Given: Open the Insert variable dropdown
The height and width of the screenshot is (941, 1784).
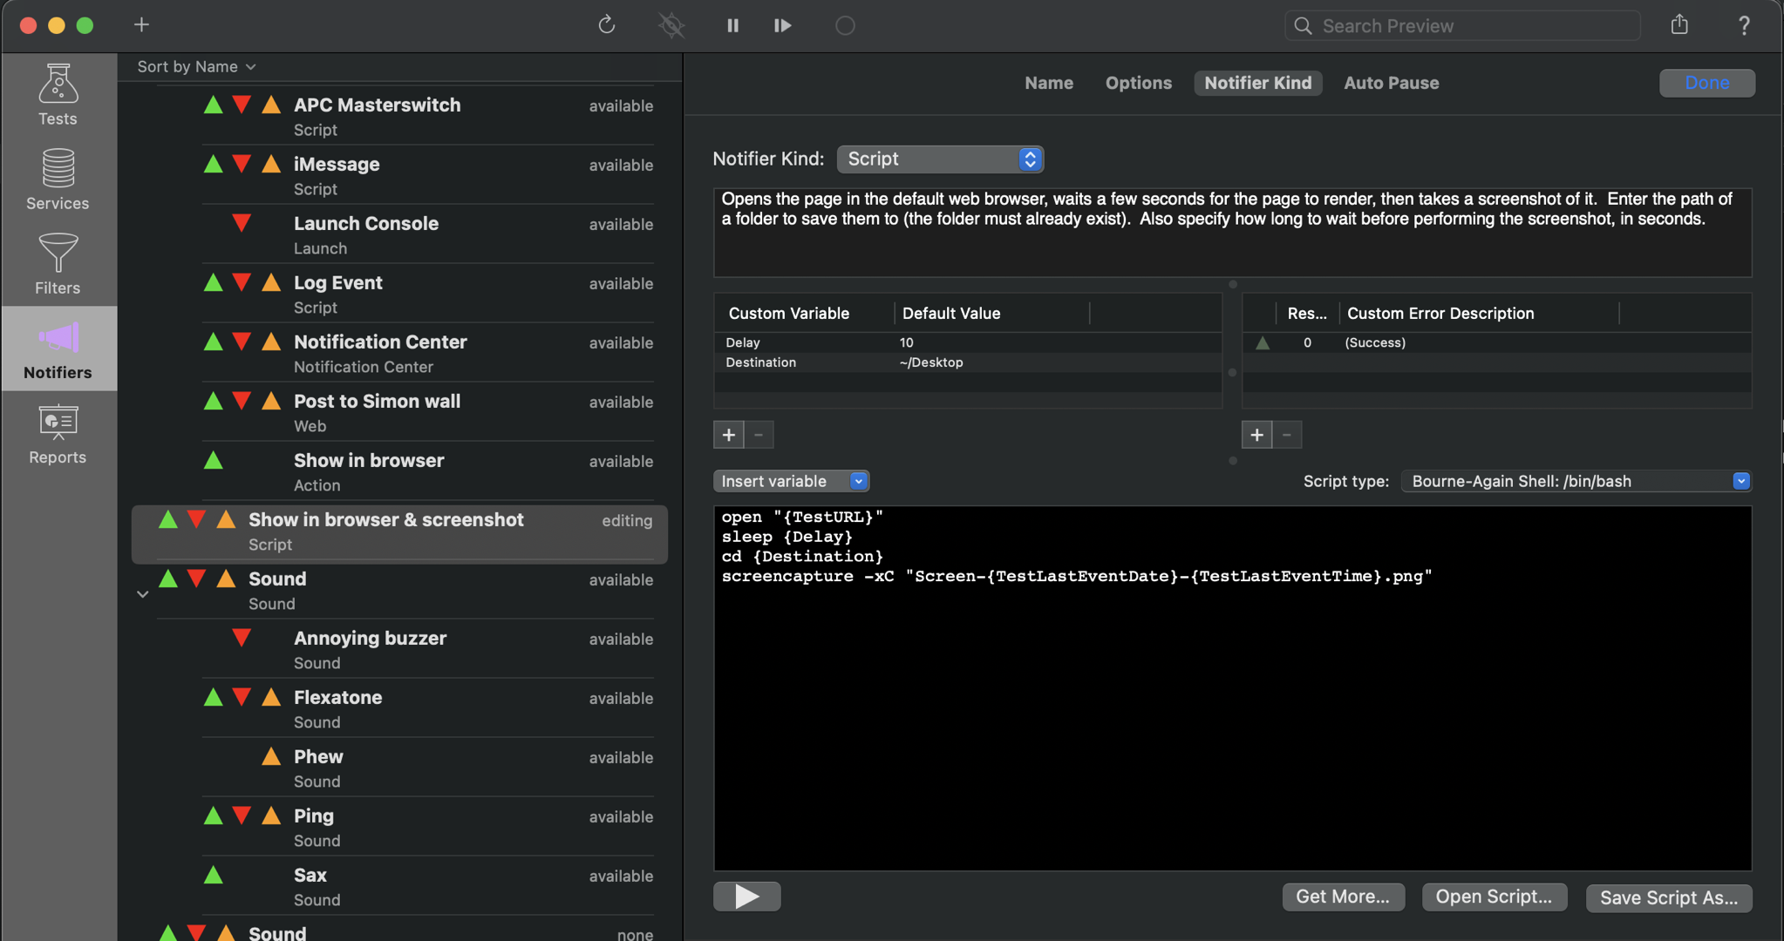Looking at the screenshot, I should 791,481.
